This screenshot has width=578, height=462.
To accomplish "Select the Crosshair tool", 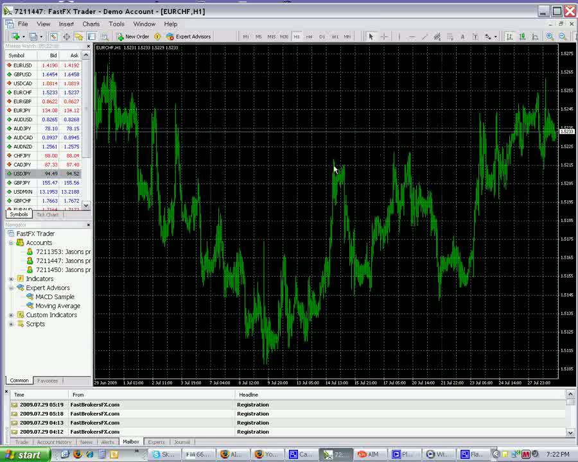I will pyautogui.click(x=384, y=37).
